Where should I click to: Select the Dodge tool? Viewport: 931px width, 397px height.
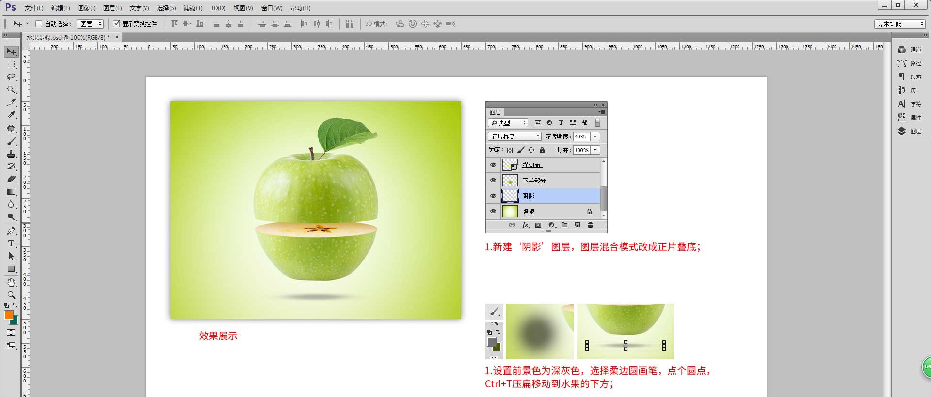11,217
